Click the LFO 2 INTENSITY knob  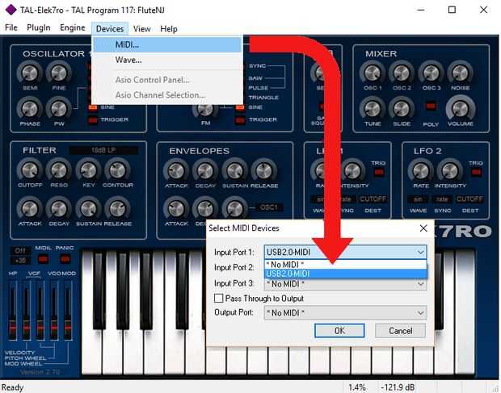[x=450, y=170]
